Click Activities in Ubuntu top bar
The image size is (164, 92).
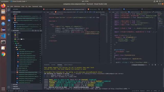(5, 1)
